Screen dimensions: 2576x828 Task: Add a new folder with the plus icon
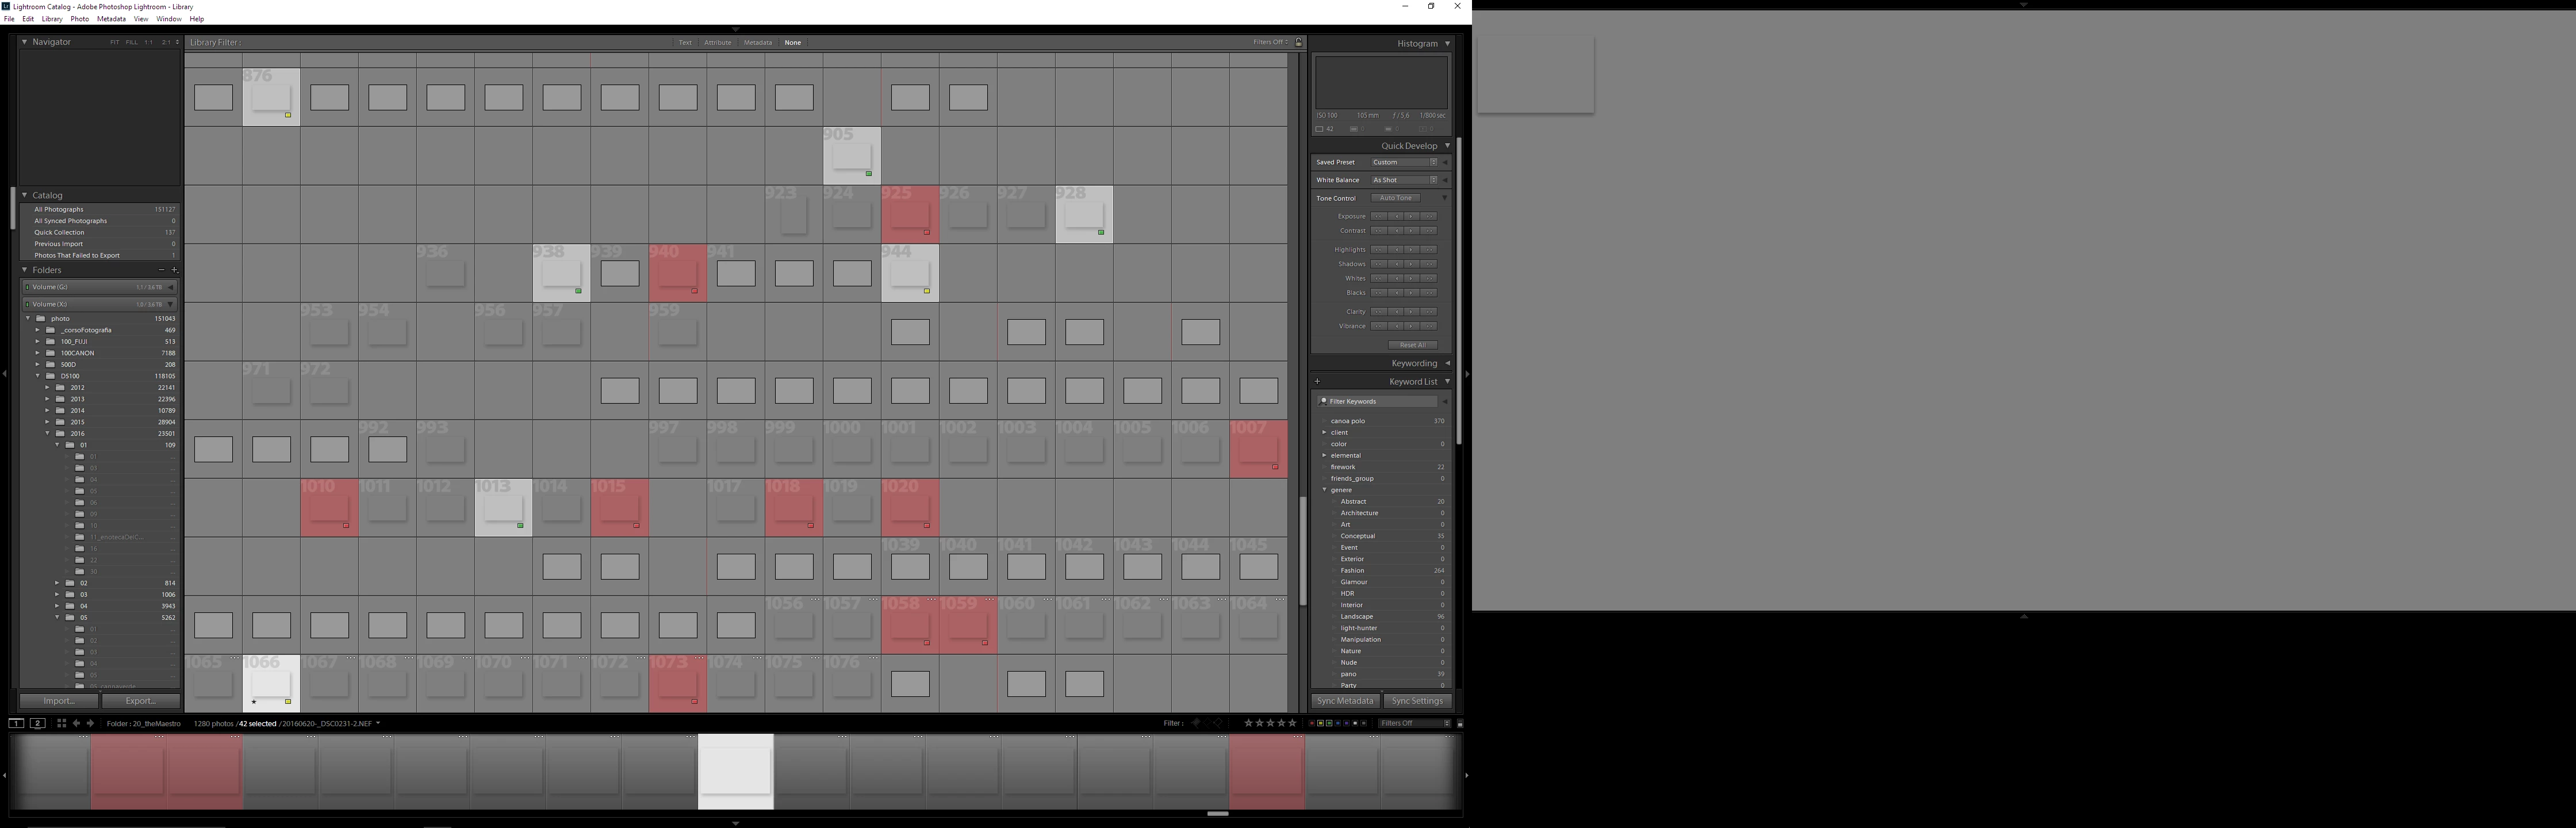coord(174,270)
